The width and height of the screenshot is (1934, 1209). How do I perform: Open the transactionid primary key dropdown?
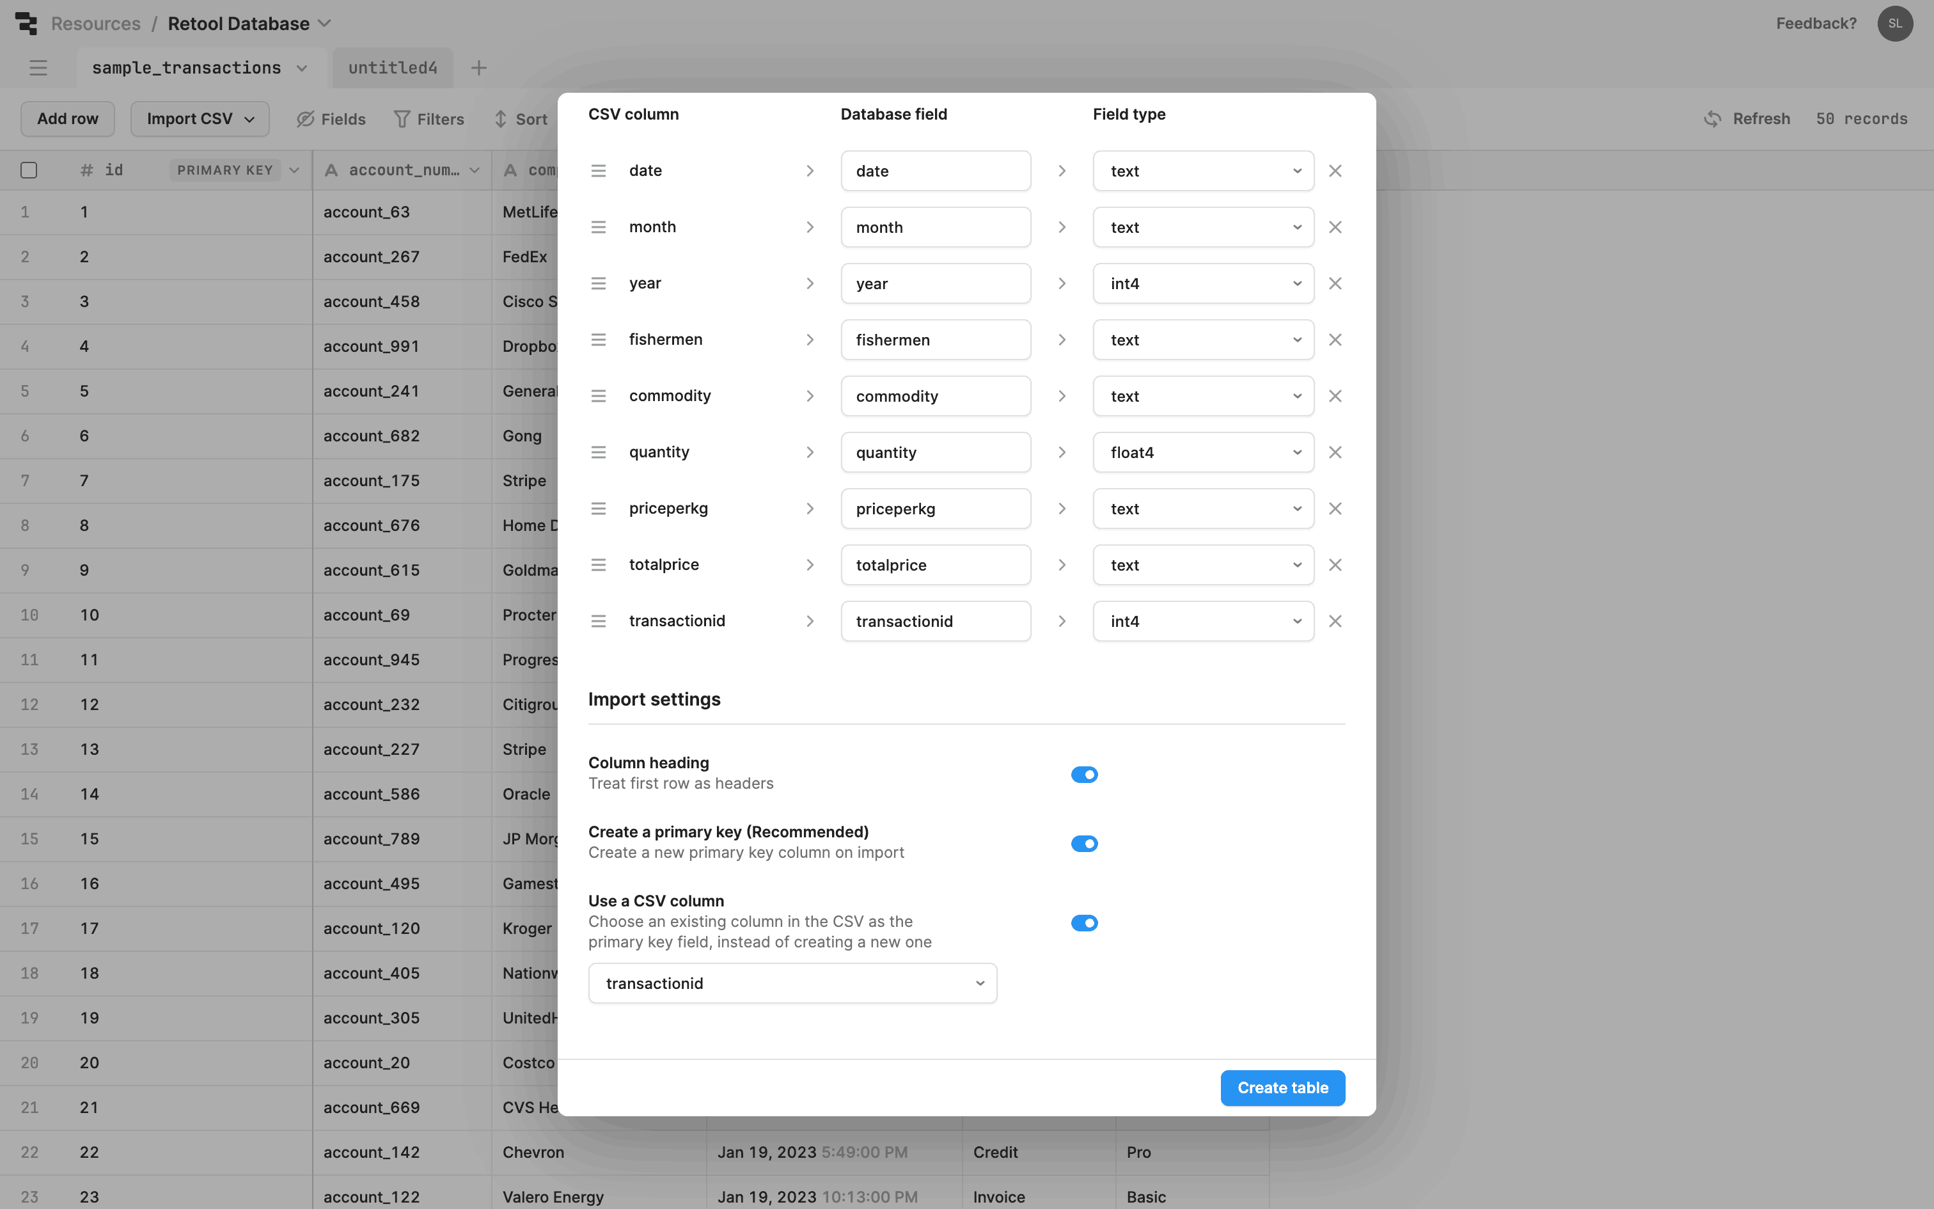pyautogui.click(x=792, y=984)
